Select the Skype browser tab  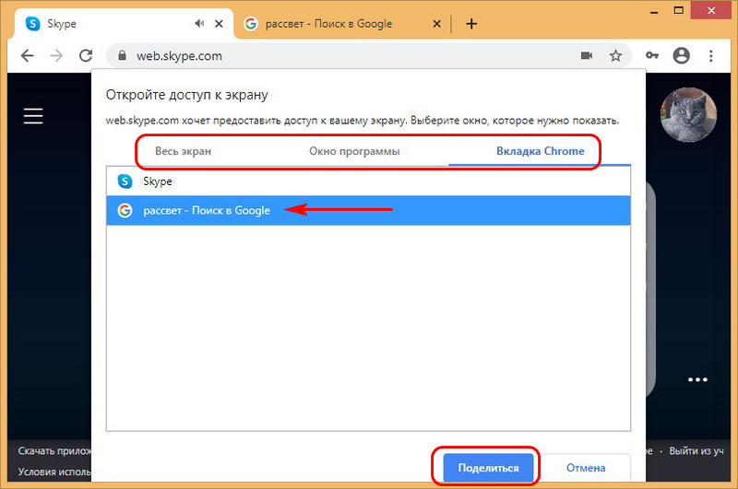tap(124, 24)
